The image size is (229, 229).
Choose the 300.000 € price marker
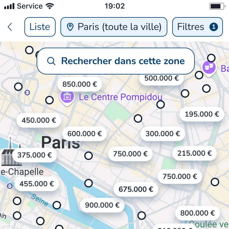pos(162,134)
